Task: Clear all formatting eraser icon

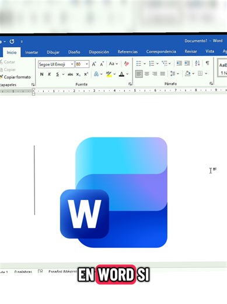Action: pyautogui.click(x=127, y=64)
